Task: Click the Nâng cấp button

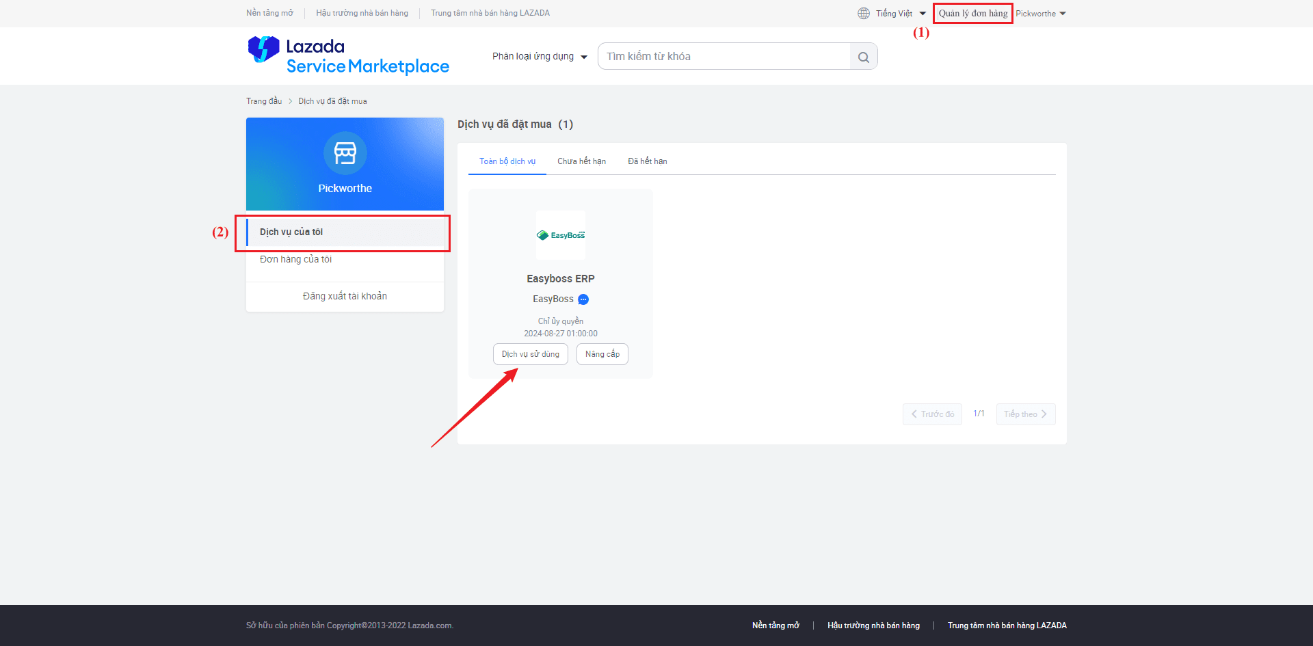Action: 602,354
